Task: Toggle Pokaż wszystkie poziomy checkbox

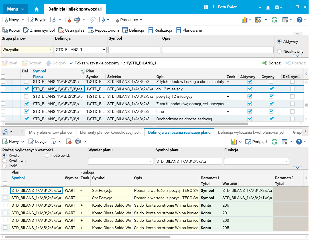Action: tap(71, 63)
